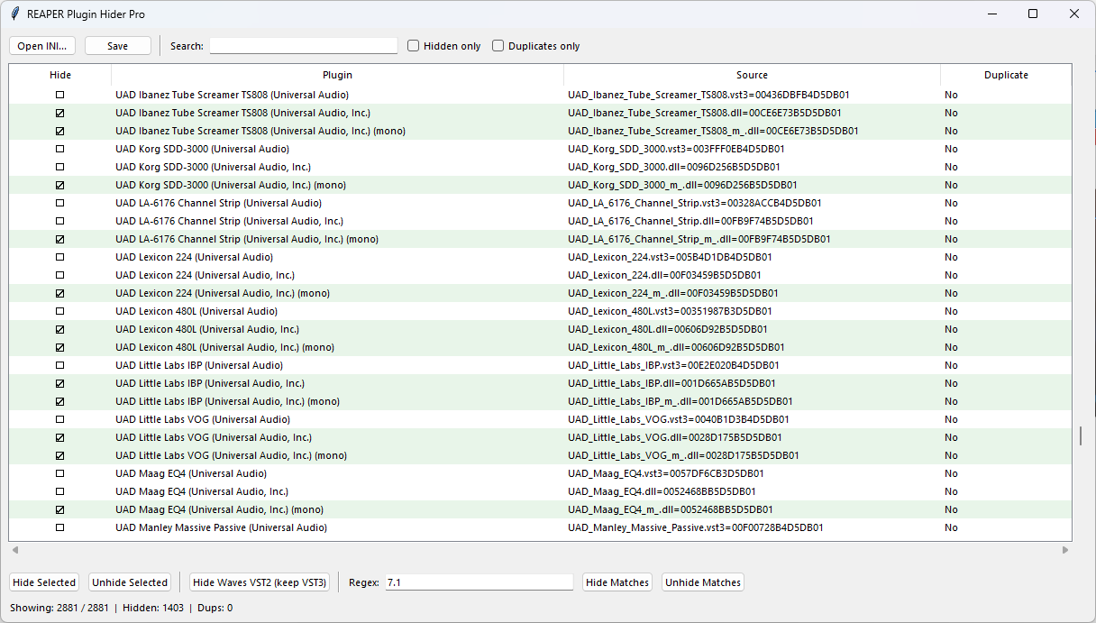
Task: Focus the Regex input field
Action: tap(479, 582)
